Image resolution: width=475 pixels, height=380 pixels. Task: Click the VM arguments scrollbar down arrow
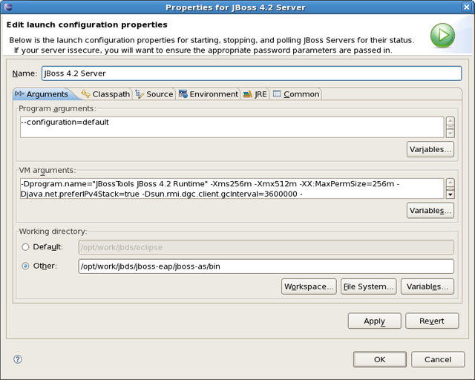(451, 194)
